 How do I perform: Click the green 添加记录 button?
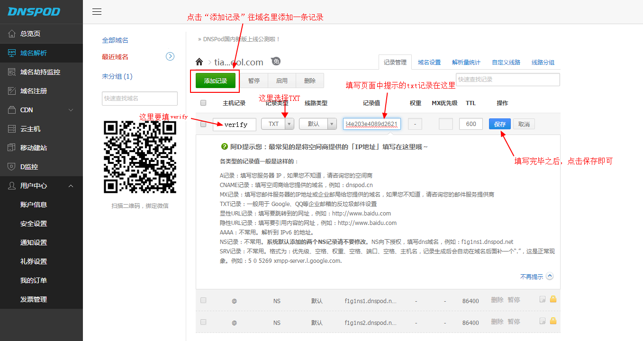216,81
